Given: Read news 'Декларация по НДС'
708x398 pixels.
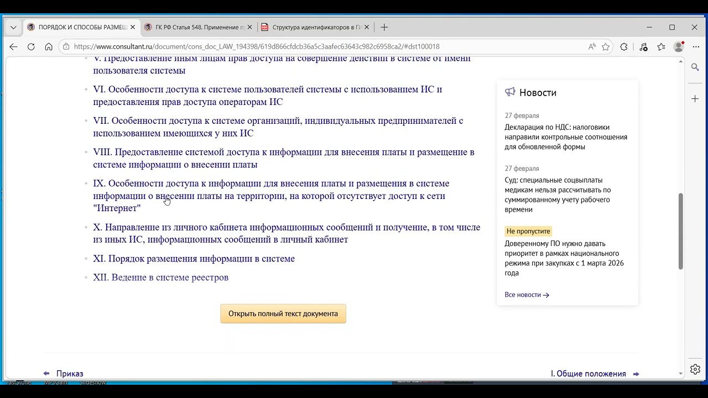Looking at the screenshot, I should 566,137.
